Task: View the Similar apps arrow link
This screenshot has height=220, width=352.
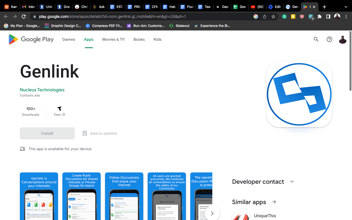Action: point(274,202)
